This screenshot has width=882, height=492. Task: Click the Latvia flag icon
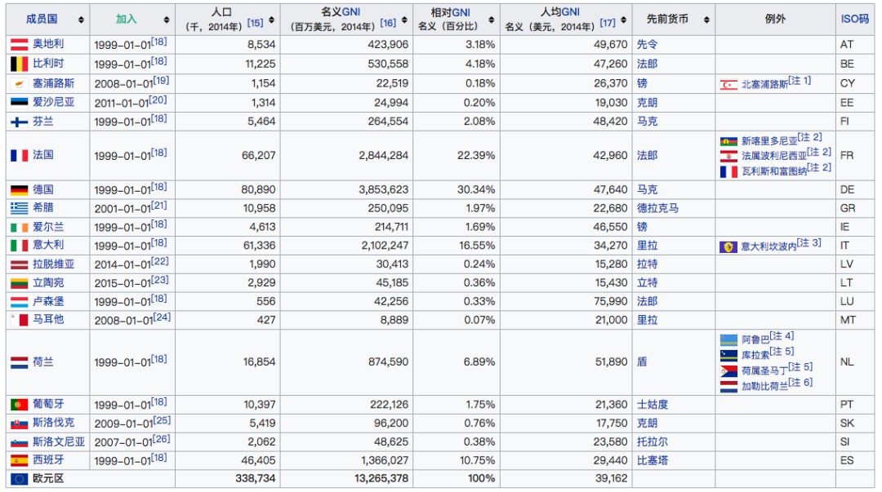[19, 264]
